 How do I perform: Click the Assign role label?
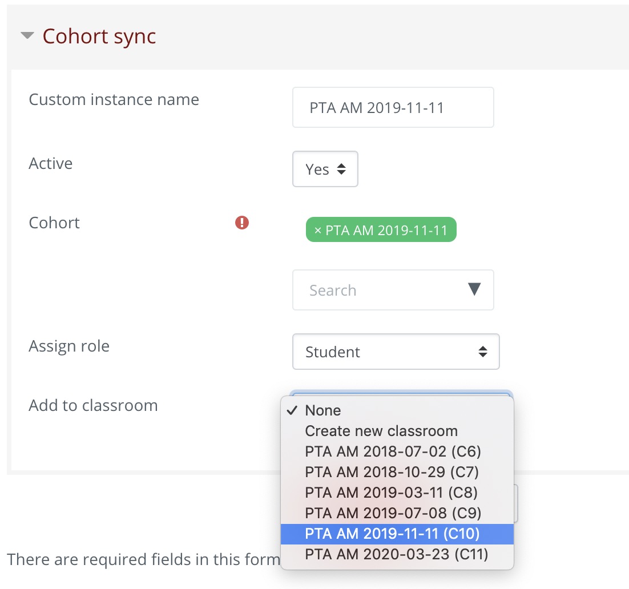tap(69, 346)
